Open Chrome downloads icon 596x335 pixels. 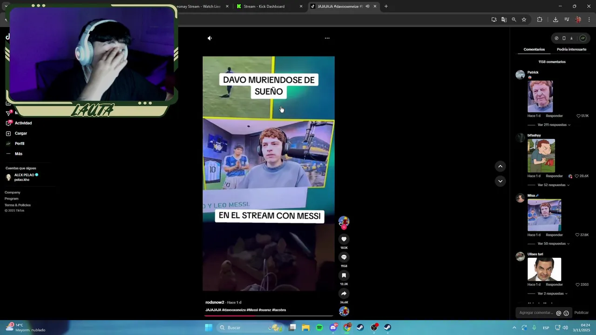555,20
